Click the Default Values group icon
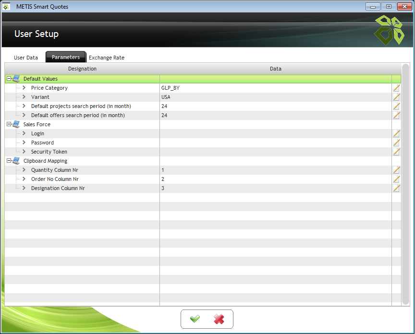 point(16,79)
